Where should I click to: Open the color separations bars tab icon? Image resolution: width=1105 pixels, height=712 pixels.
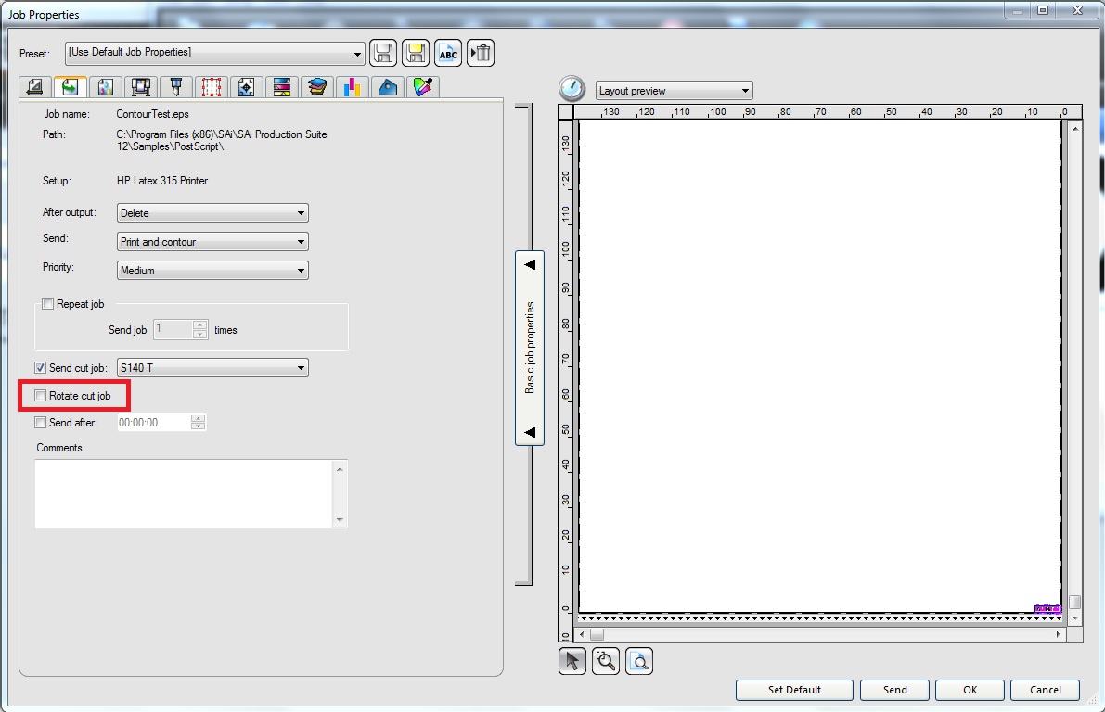(x=282, y=87)
